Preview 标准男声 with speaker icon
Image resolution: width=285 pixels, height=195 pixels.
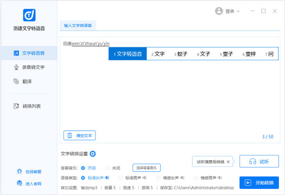(145, 177)
